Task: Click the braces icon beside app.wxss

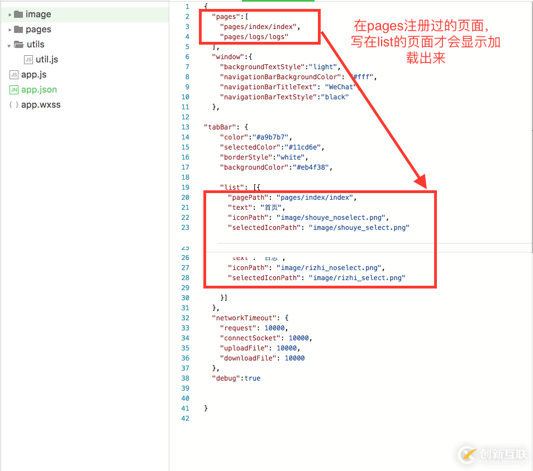Action: pos(13,104)
